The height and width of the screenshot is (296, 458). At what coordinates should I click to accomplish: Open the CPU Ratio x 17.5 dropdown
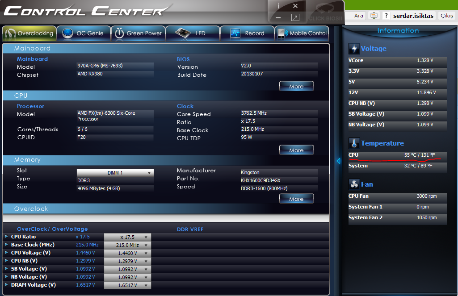127,237
